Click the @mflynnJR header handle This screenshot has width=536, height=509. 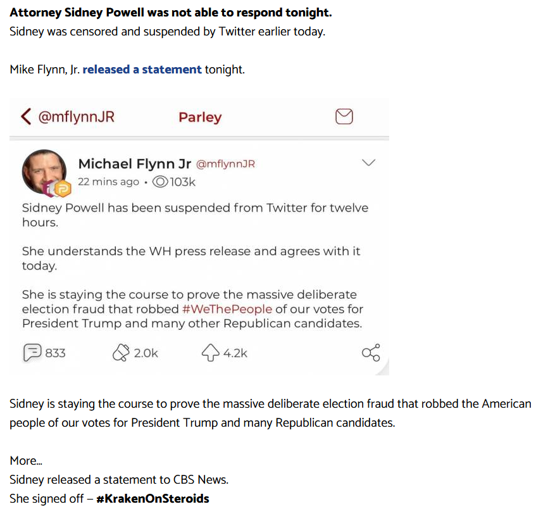[76, 116]
